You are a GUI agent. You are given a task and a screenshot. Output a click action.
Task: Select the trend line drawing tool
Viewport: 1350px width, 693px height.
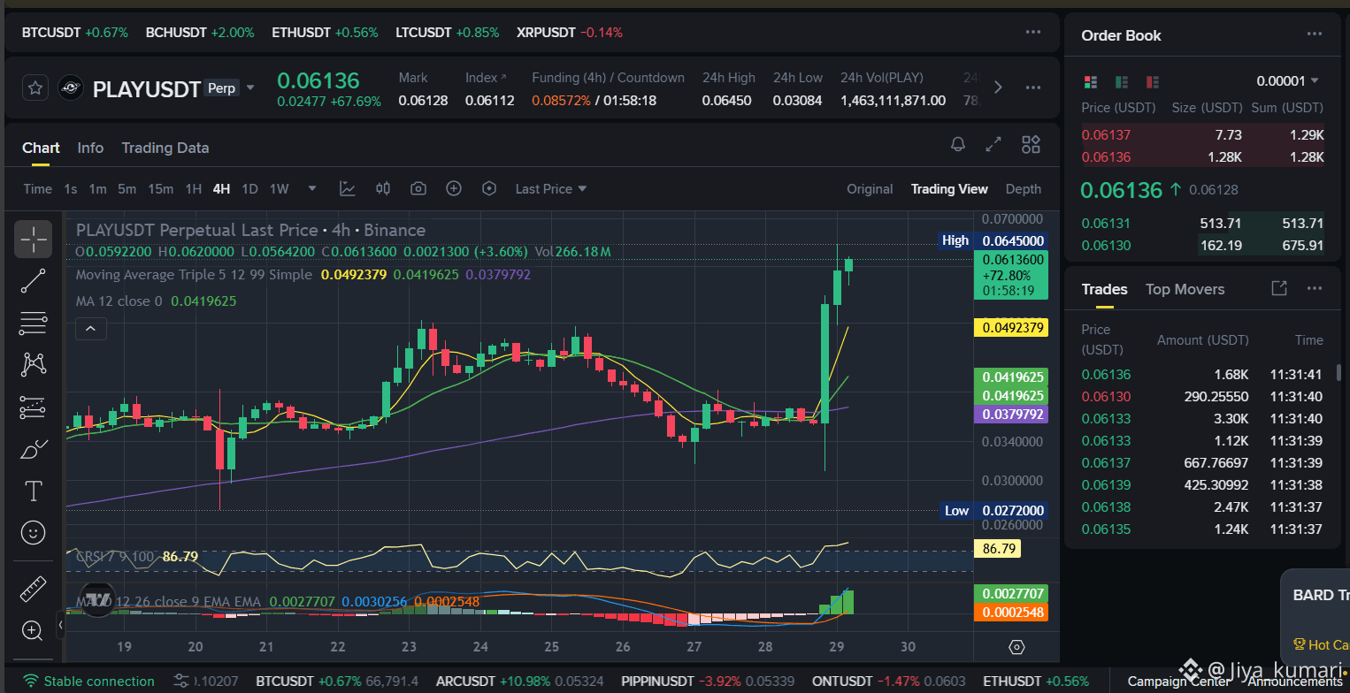click(x=33, y=281)
